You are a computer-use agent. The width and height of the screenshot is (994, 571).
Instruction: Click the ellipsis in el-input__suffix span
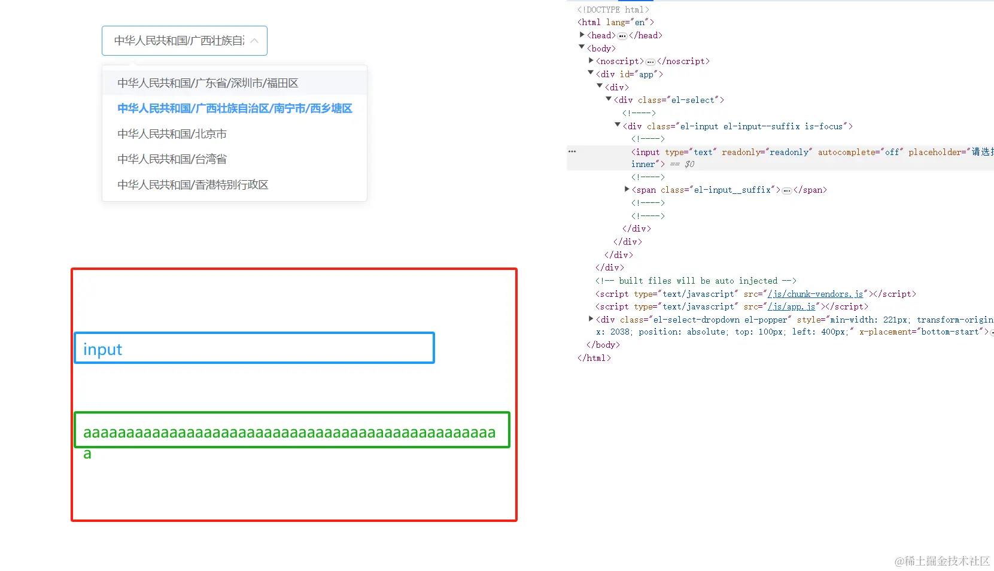pos(787,190)
